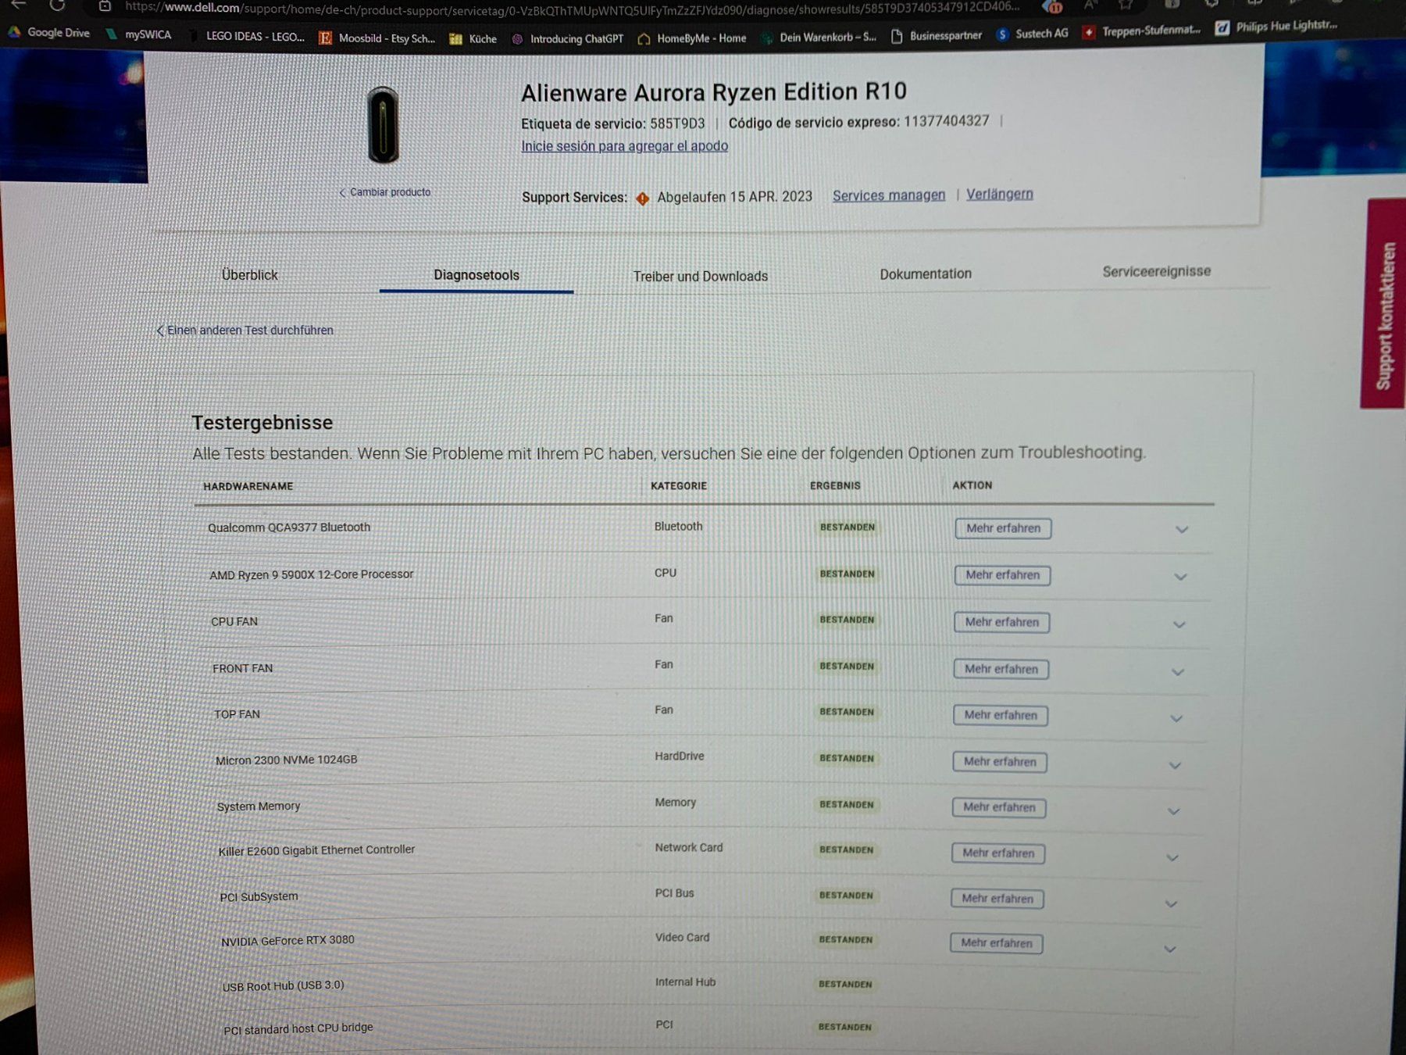
Task: Open the Dokumentation tab
Action: 926,274
